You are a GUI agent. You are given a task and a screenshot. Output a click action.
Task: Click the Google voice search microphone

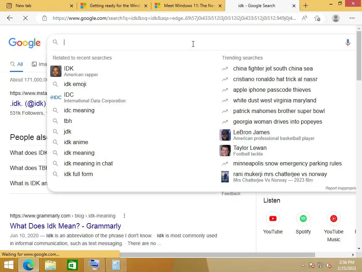pos(348,42)
